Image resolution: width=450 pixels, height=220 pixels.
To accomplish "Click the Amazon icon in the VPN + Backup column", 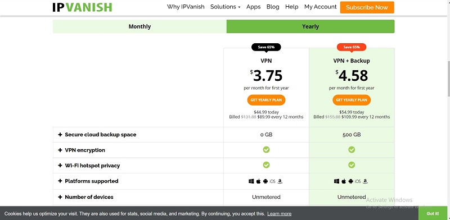I will pos(365,181).
